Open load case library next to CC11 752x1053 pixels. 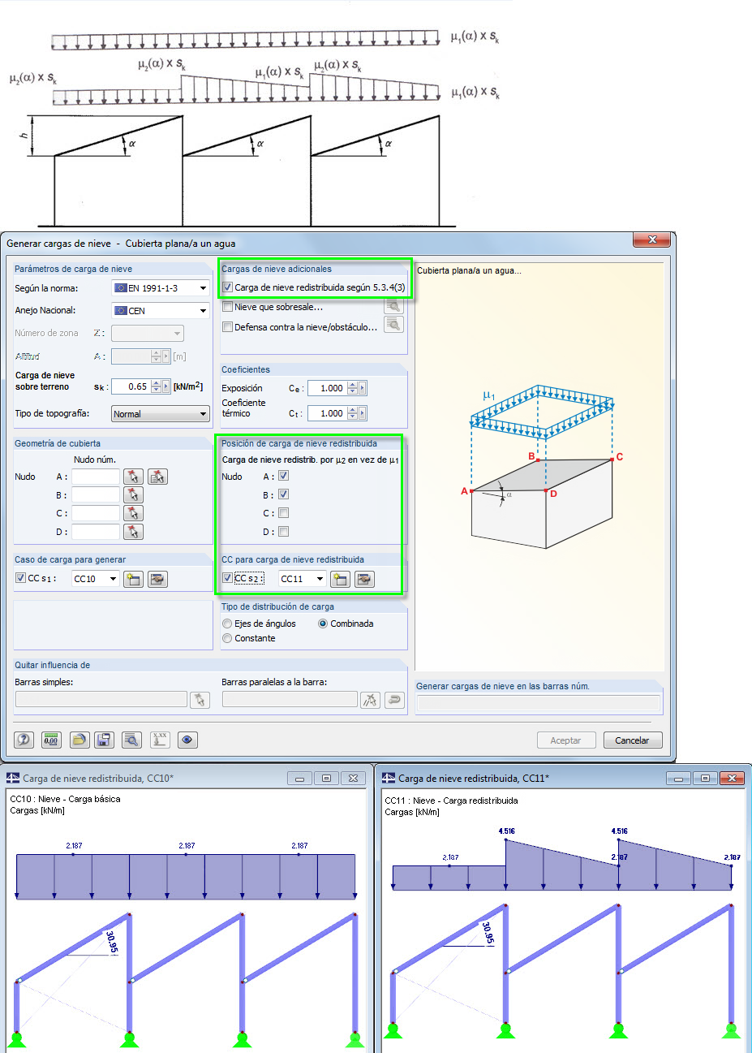(365, 579)
